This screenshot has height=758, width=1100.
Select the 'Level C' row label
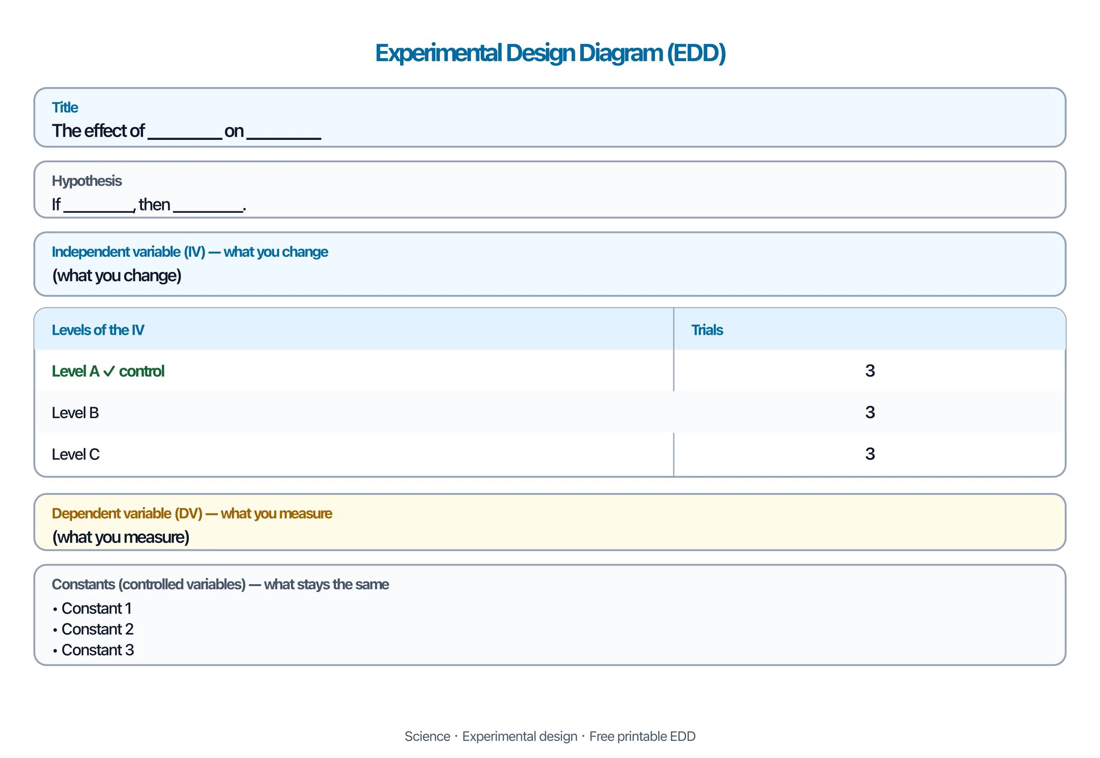click(x=76, y=454)
